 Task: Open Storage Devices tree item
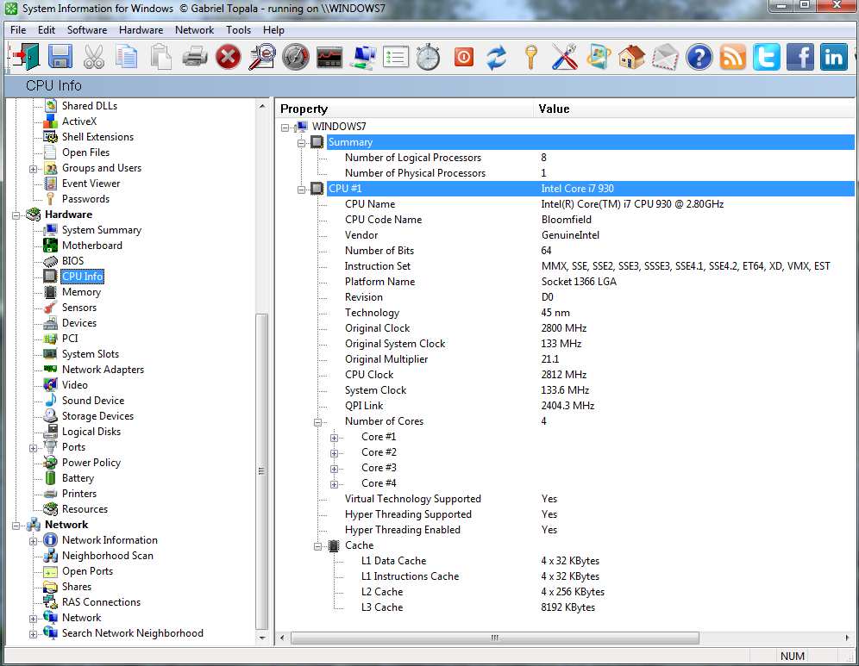97,416
